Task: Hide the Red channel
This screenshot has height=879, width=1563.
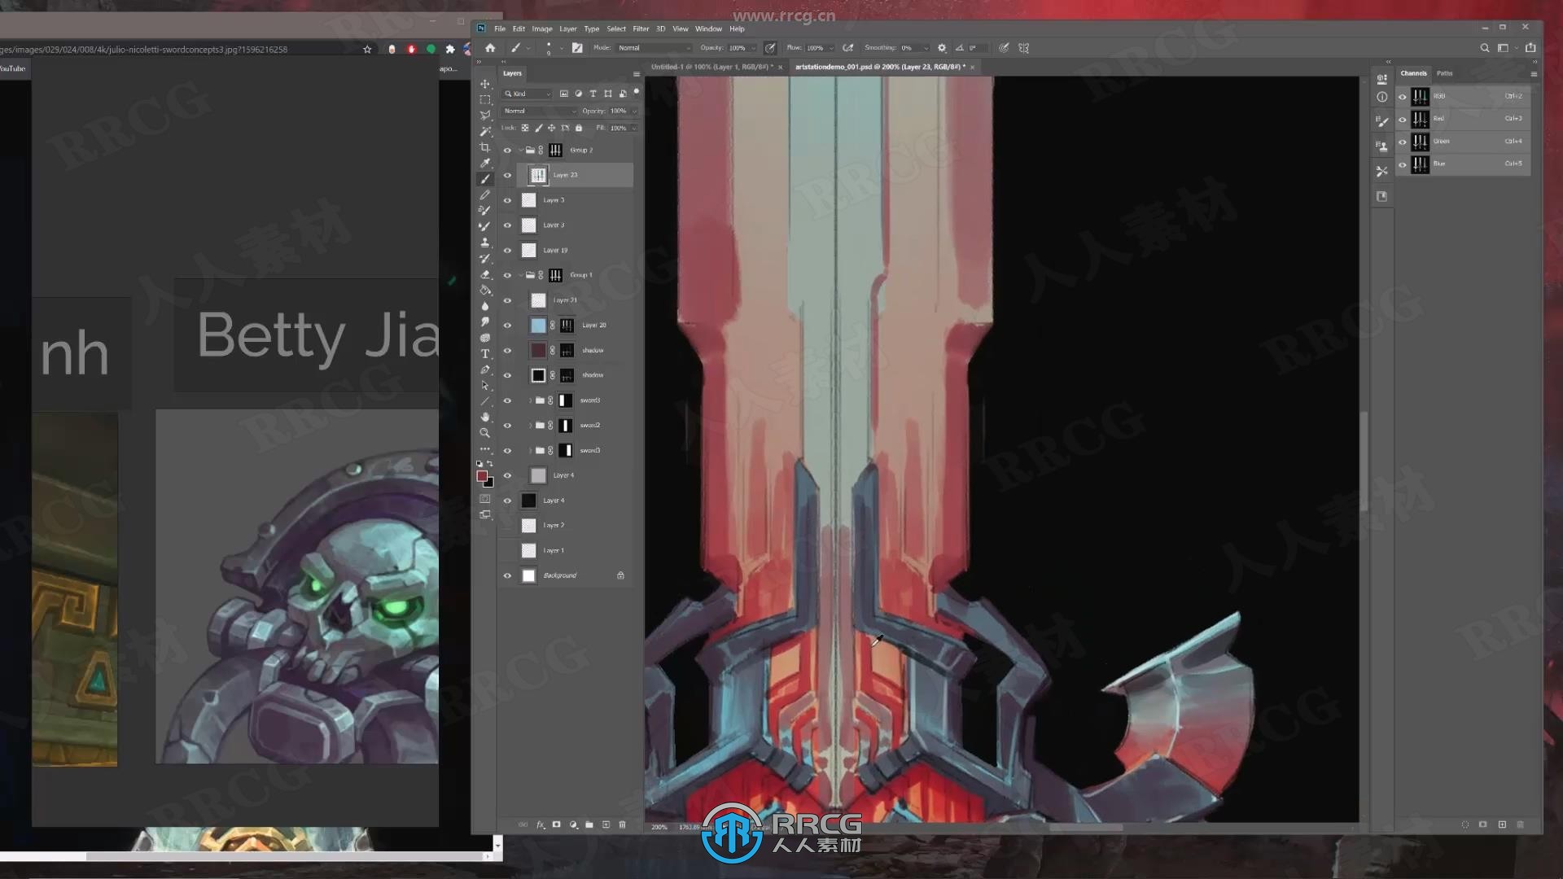Action: point(1403,120)
